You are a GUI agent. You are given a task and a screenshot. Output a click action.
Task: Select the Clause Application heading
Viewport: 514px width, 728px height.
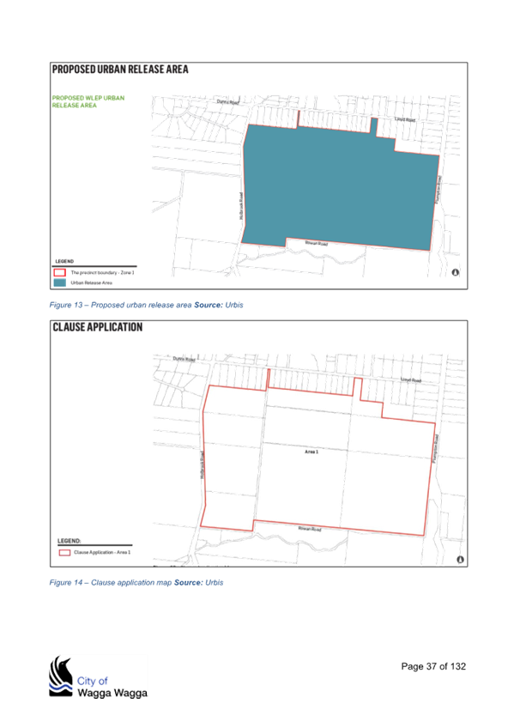(98, 327)
